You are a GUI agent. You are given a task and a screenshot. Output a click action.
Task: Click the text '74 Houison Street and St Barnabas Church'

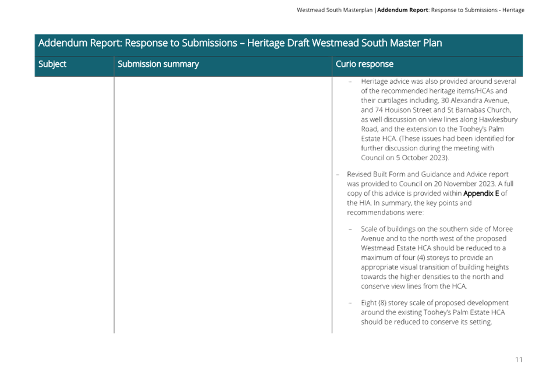point(443,110)
